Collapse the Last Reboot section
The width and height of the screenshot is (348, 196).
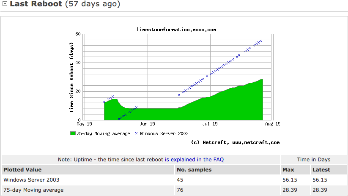[x=5, y=3]
